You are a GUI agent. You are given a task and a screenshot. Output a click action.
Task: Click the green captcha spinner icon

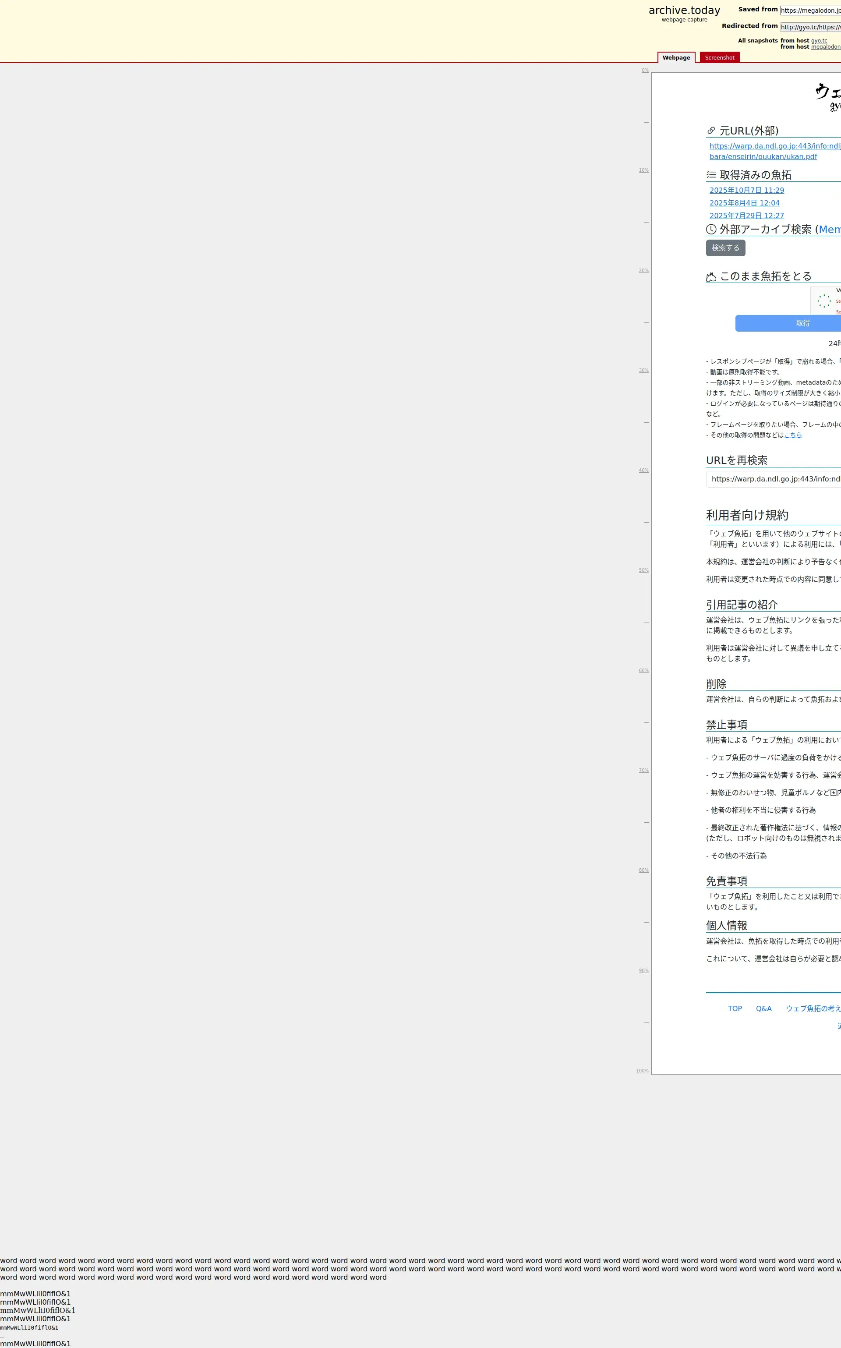824,301
